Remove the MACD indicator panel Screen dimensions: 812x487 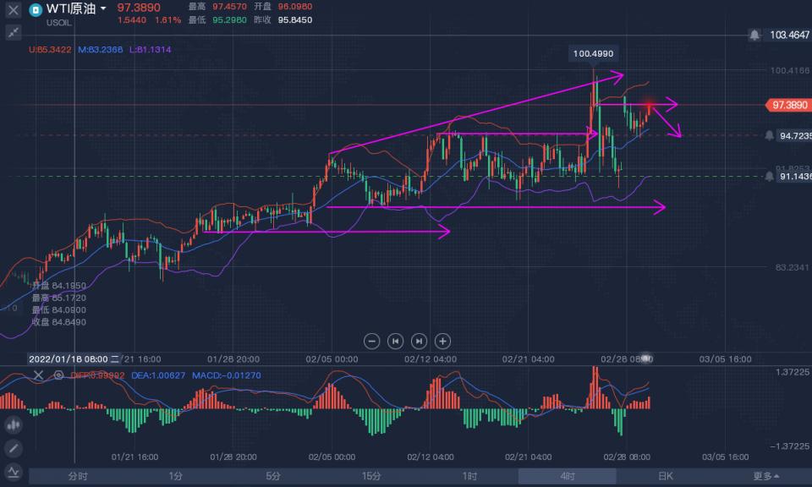[x=38, y=375]
